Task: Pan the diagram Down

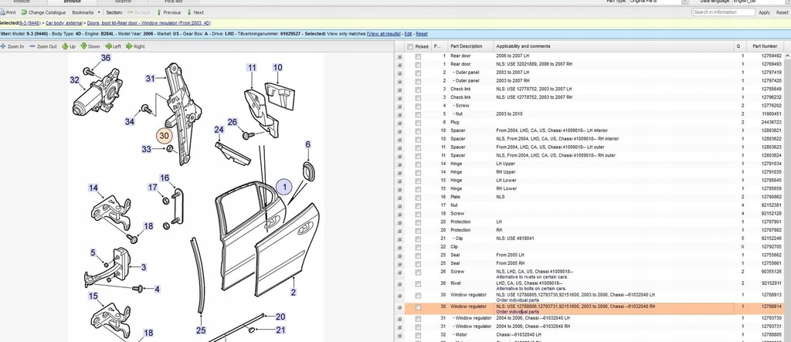Action: pyautogui.click(x=90, y=46)
